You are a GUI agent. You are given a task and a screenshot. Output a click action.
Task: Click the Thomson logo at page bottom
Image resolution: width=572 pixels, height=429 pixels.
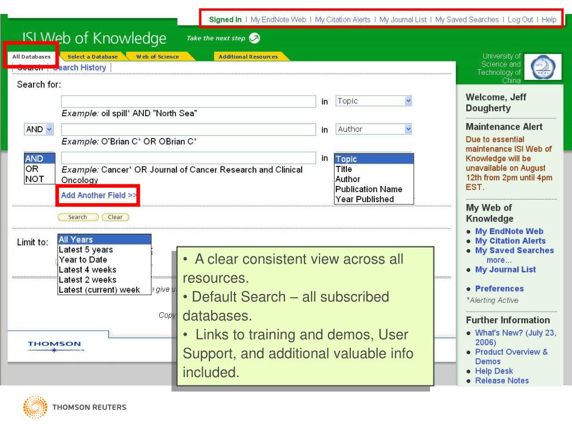55,346
